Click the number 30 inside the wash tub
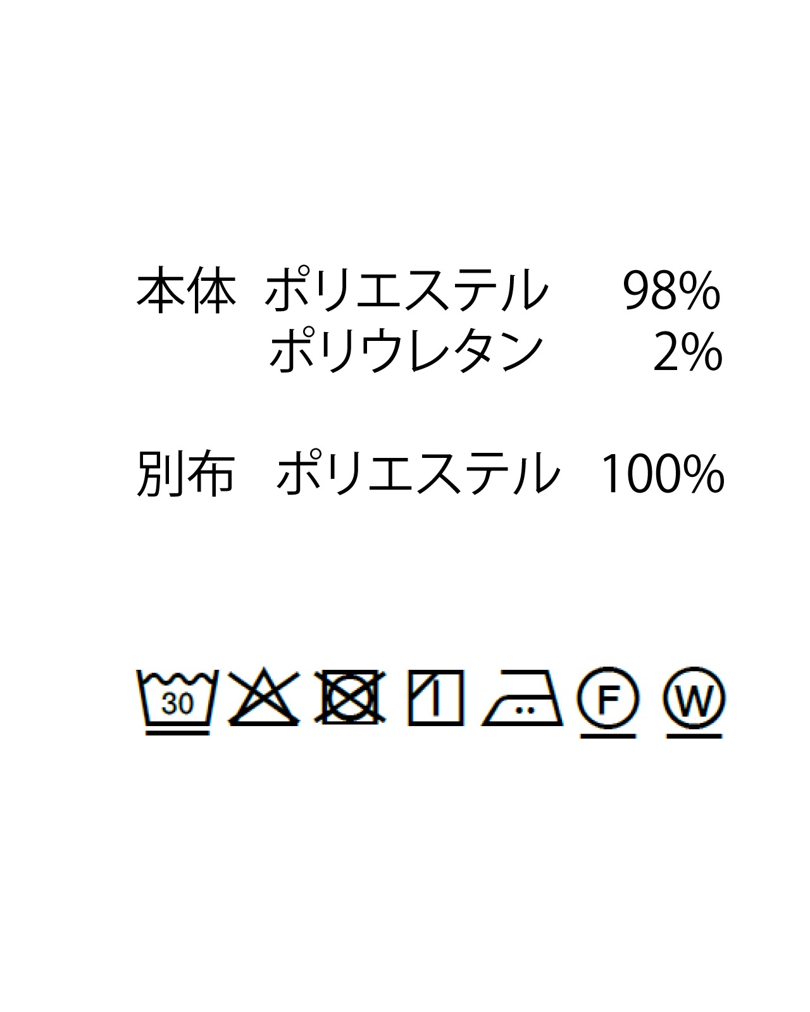 (x=177, y=703)
